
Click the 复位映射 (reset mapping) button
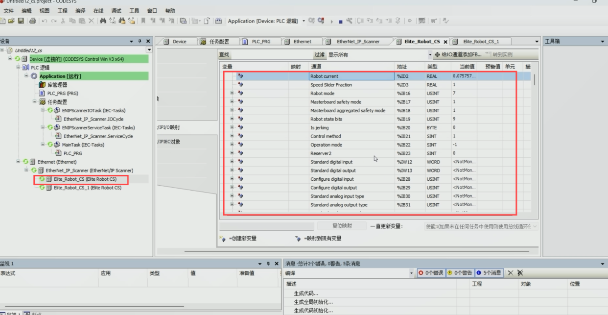coord(342,226)
